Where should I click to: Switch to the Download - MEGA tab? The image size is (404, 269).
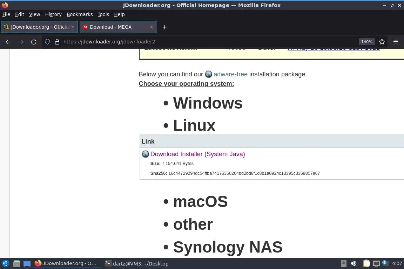click(x=118, y=27)
